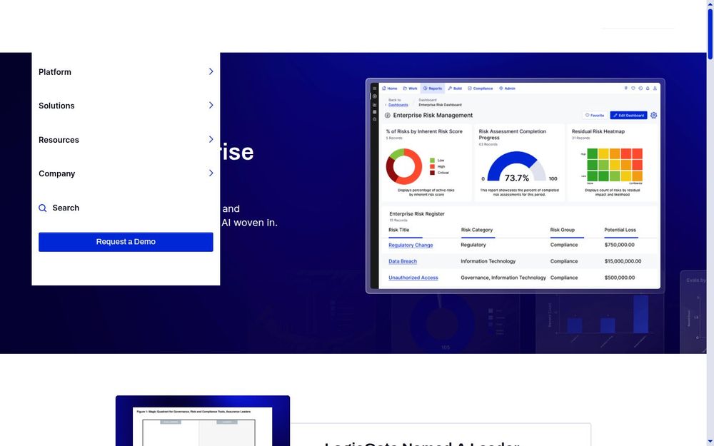Click the hamburger icon in dark sidebar

click(x=375, y=88)
